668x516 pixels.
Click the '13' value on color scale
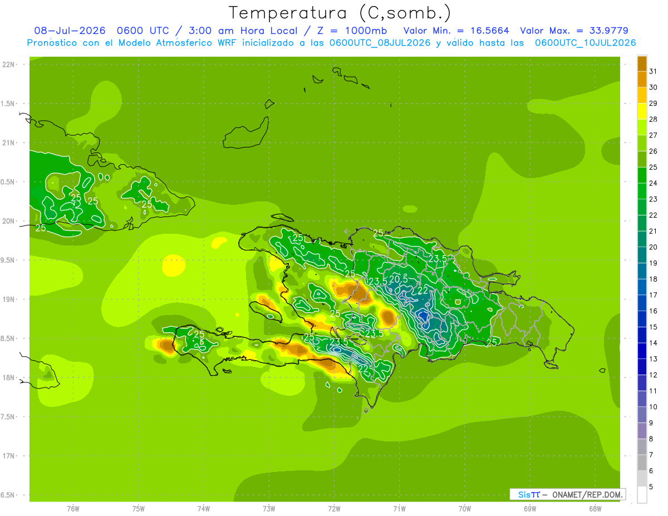pyautogui.click(x=654, y=358)
